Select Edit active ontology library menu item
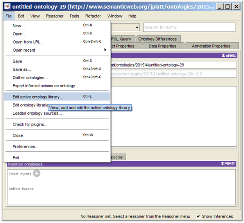244x223 pixels. tap(38, 97)
